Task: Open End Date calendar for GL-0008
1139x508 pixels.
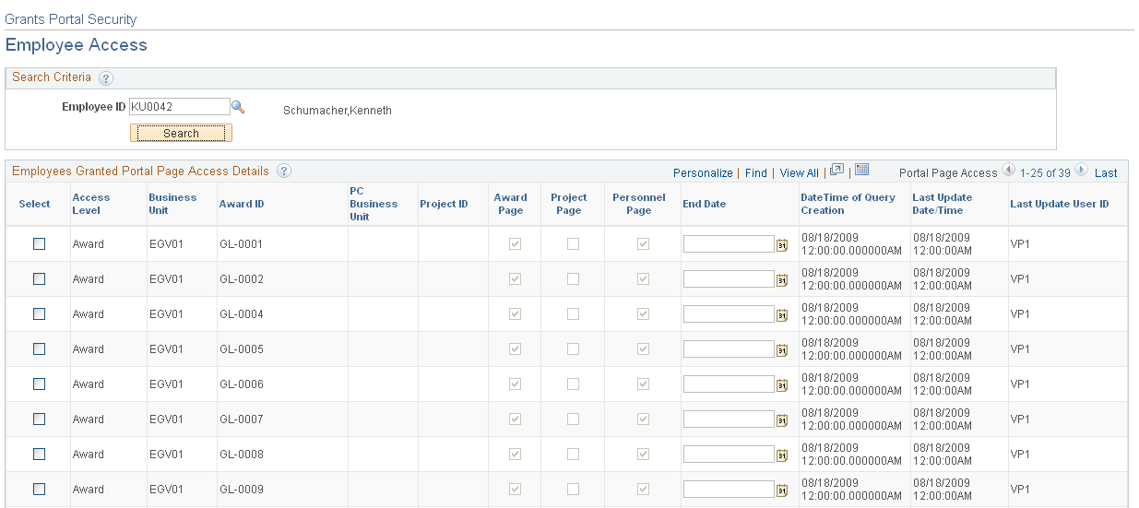Action: 782,455
